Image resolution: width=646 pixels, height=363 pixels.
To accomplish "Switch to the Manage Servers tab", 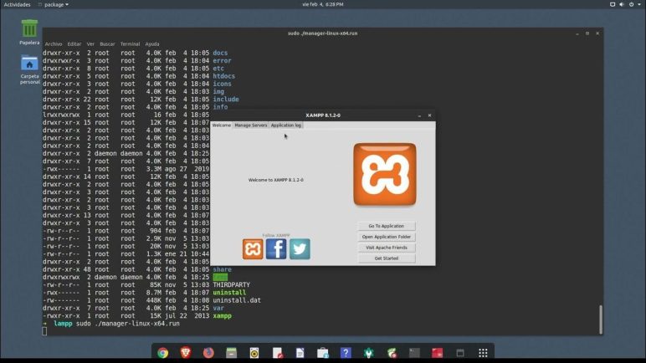I will [251, 125].
